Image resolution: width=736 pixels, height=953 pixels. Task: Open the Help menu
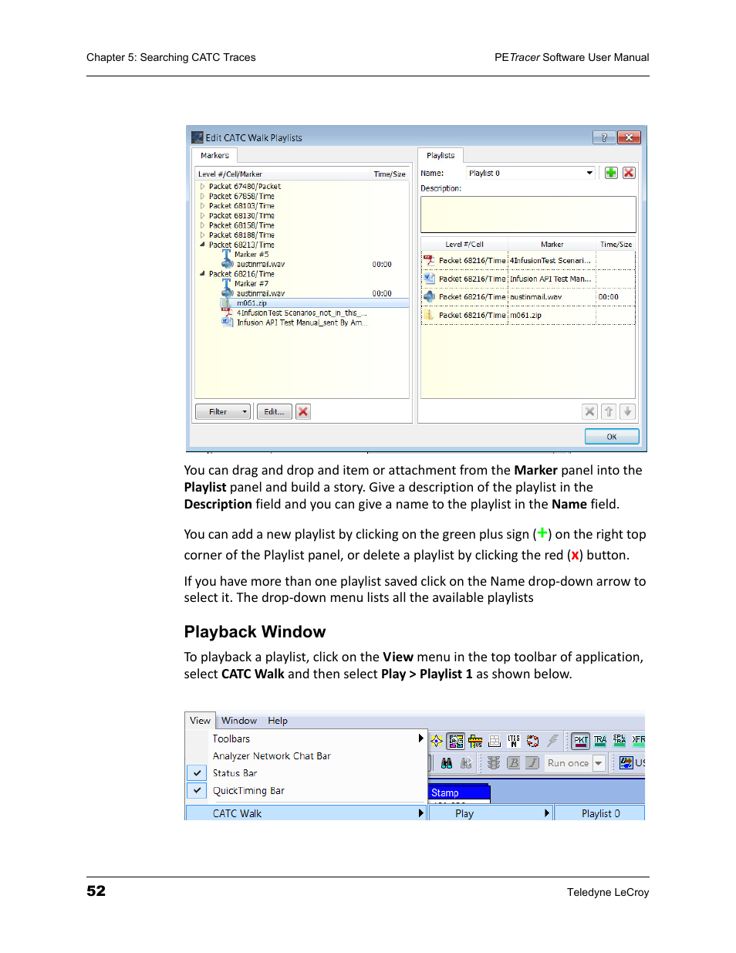(278, 721)
